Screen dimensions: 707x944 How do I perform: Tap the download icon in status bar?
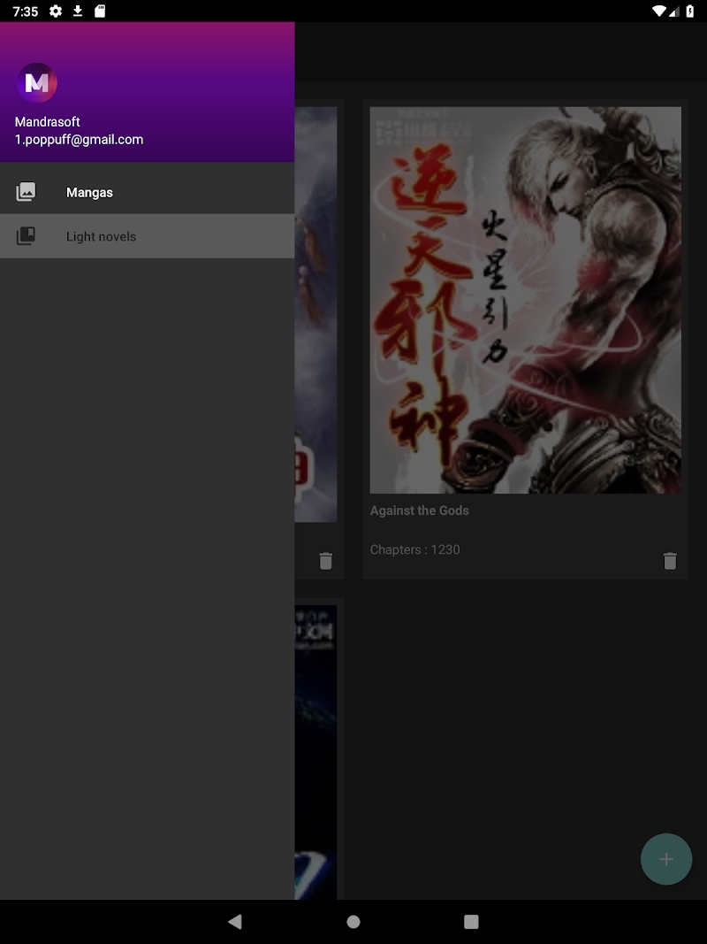point(78,11)
